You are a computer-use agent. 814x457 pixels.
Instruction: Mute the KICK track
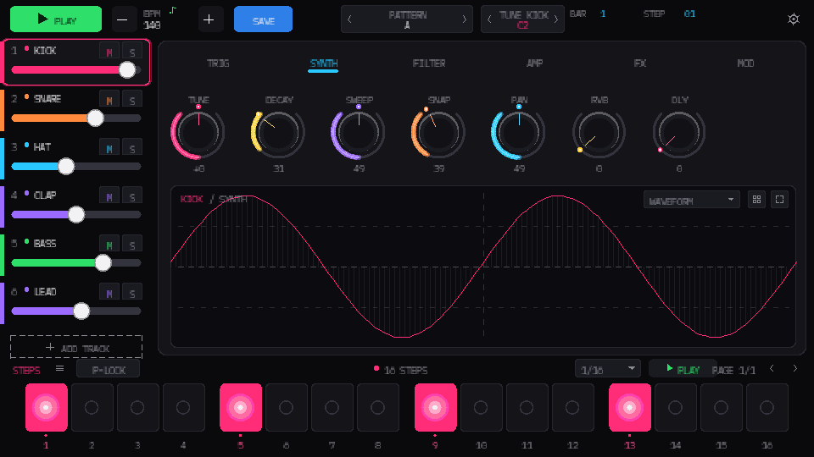click(x=109, y=52)
